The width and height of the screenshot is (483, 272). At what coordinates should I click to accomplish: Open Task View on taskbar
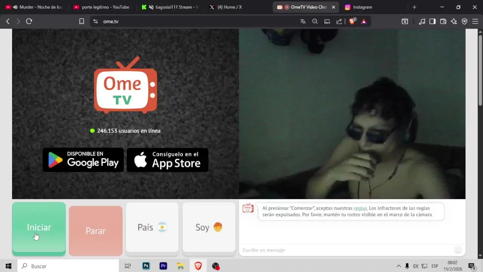pos(128,266)
